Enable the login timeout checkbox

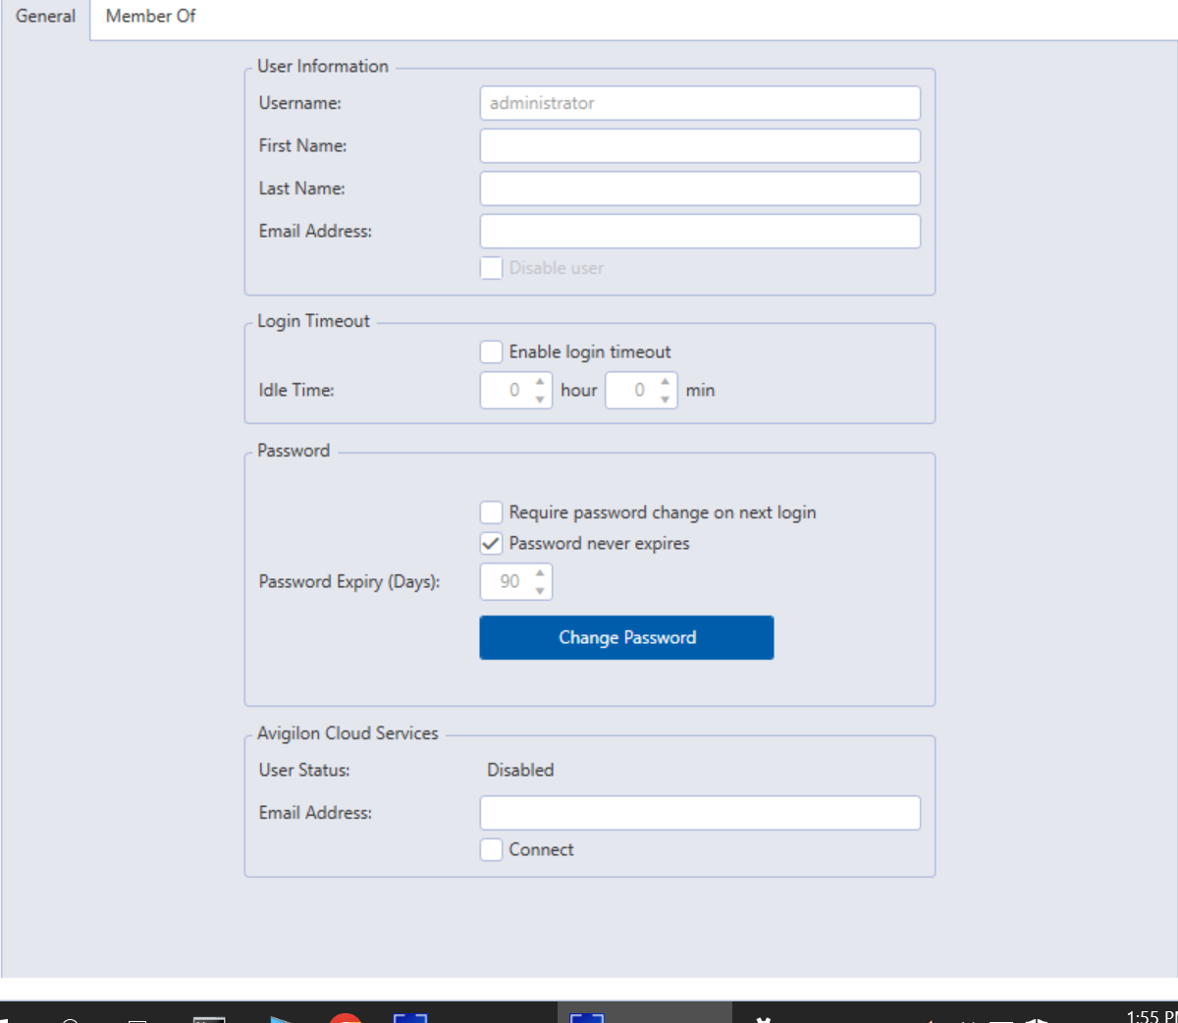coord(491,351)
